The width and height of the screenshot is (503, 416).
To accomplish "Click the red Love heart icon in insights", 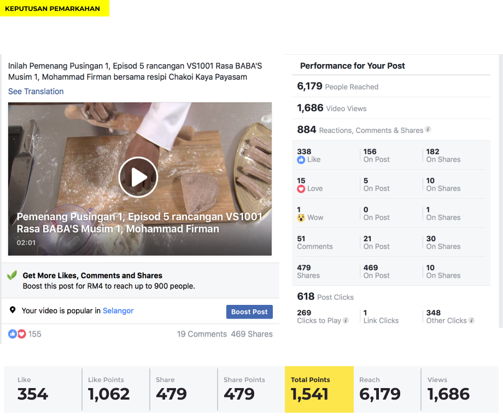I will click(x=301, y=189).
